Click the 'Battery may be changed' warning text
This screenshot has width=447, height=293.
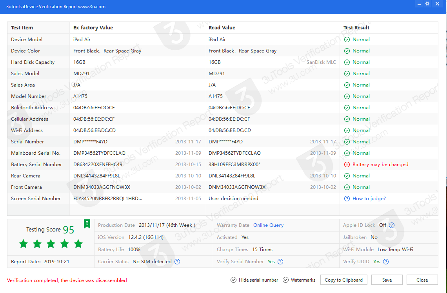[x=380, y=165]
